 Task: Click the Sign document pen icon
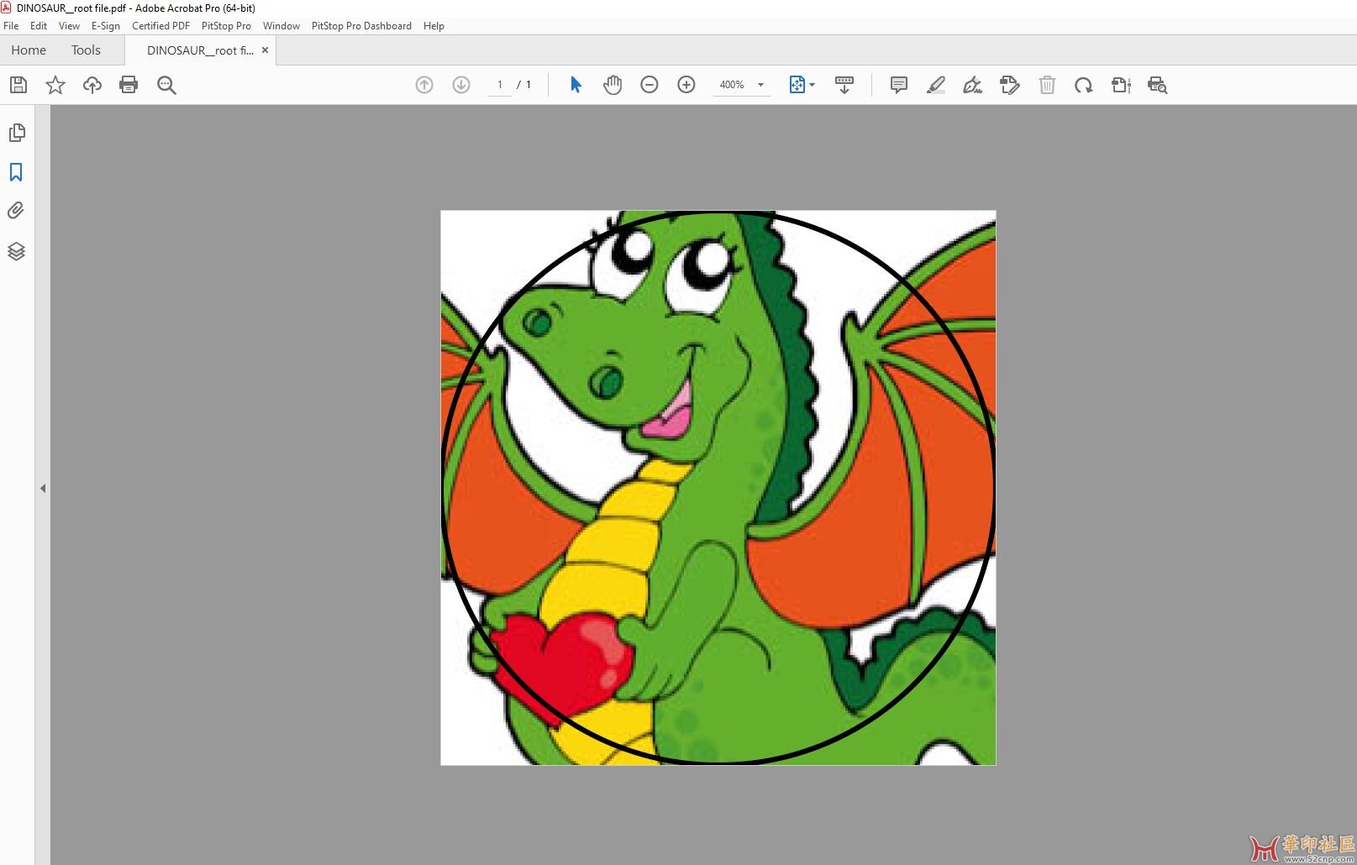[x=972, y=85]
